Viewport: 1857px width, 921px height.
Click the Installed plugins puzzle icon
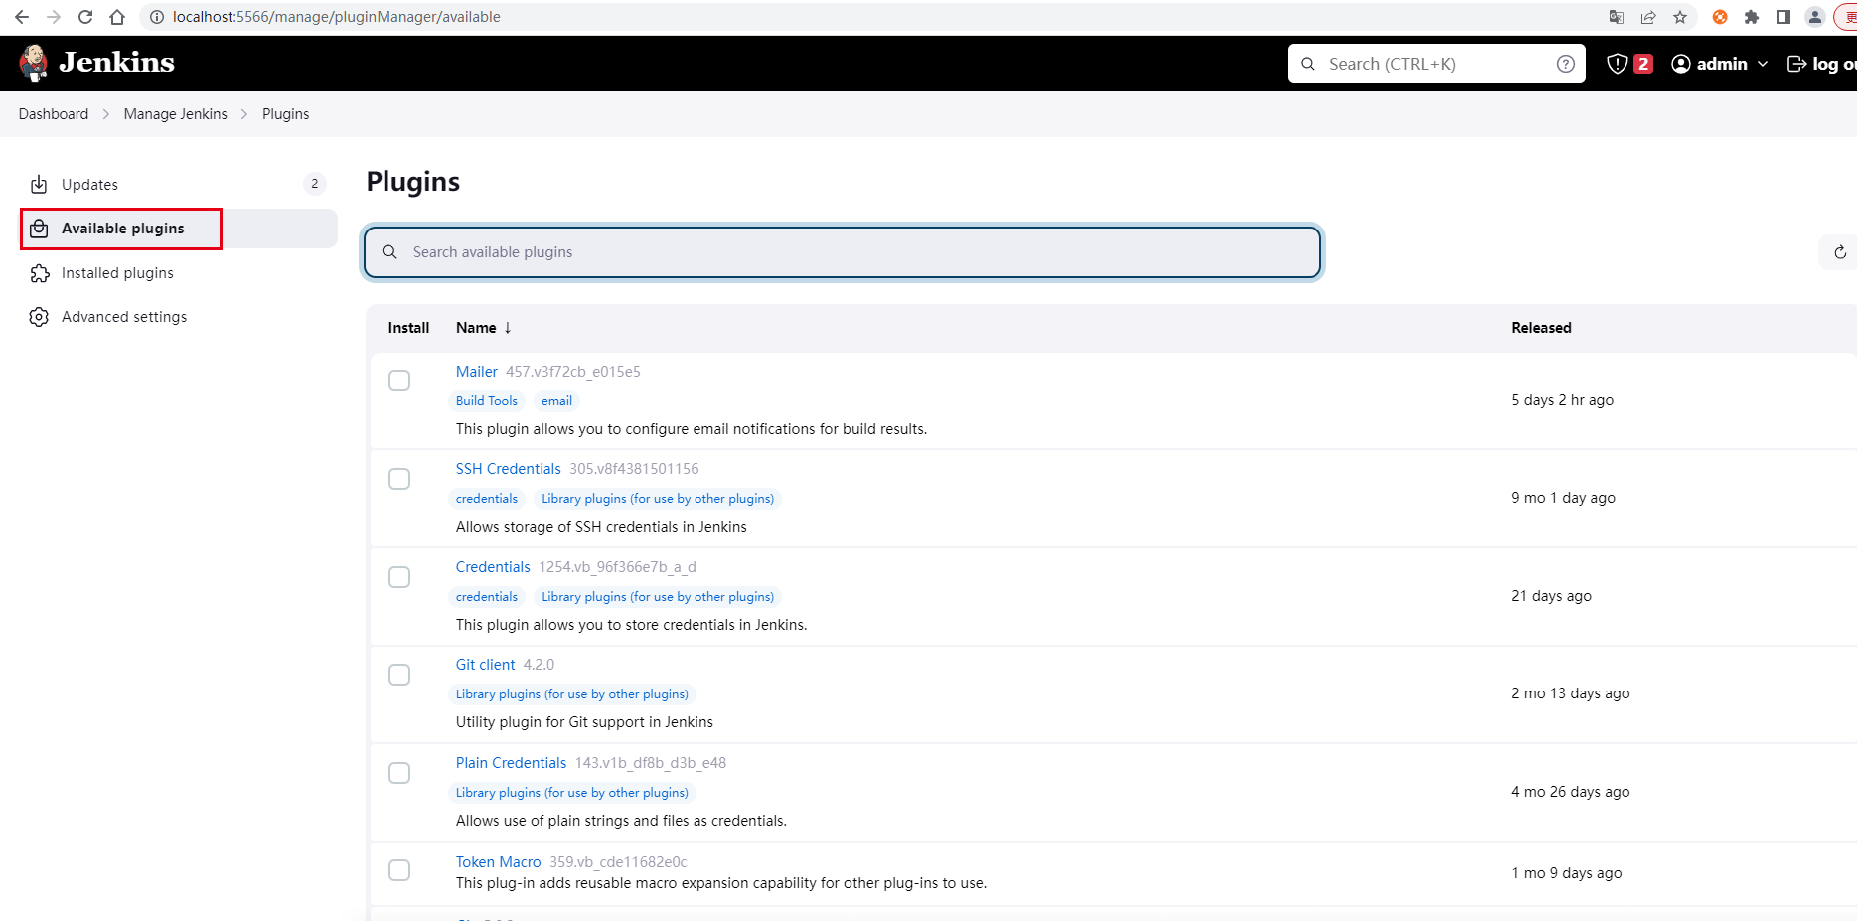[x=39, y=273]
